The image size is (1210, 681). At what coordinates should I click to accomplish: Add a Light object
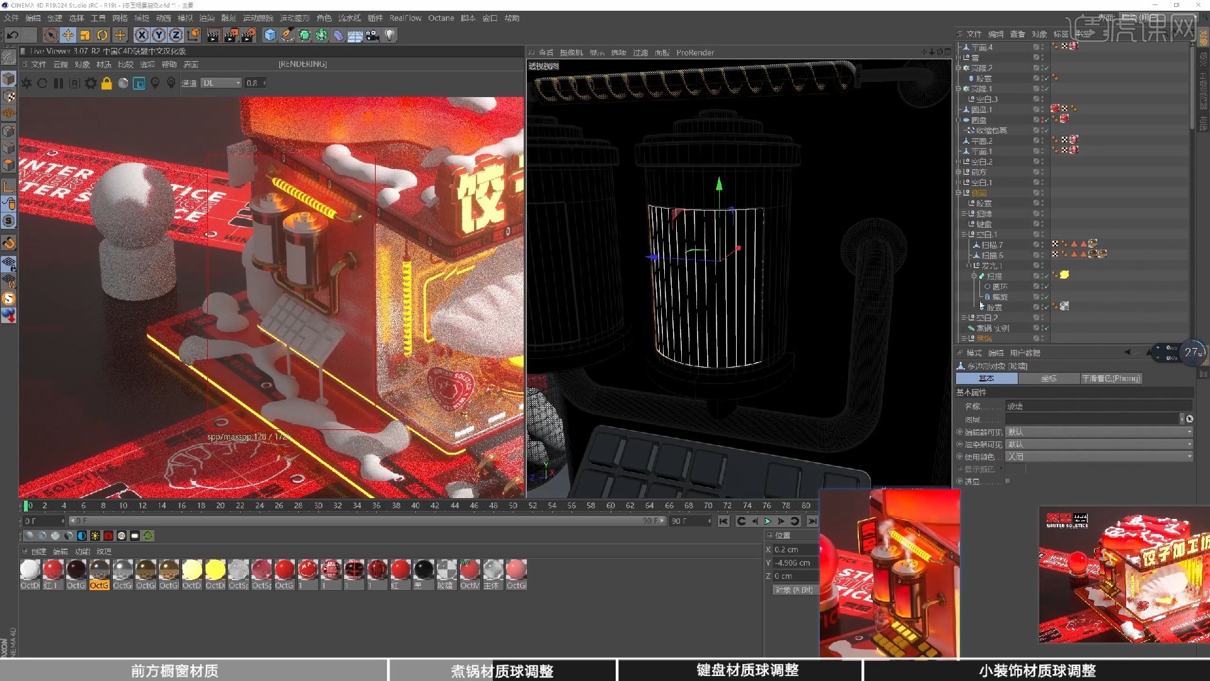point(389,35)
